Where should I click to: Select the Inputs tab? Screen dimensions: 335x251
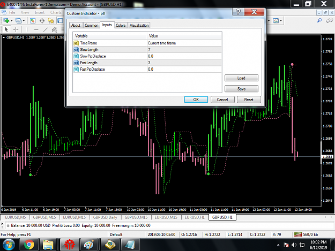pyautogui.click(x=107, y=25)
